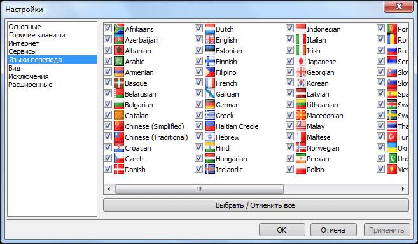
Task: Click the Macedonian flag icon
Action: (301, 116)
